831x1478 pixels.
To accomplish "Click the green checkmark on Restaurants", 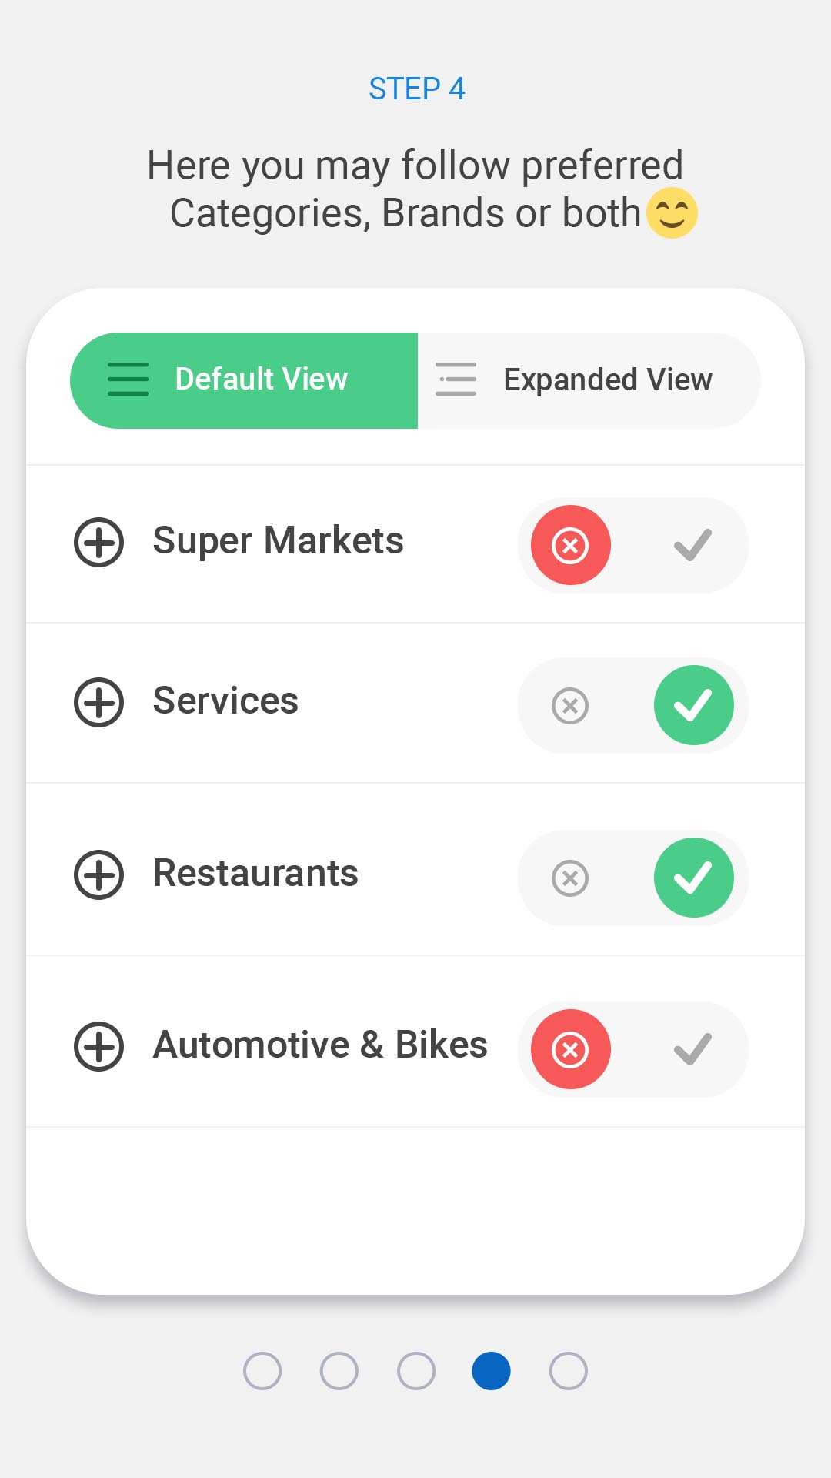I will pyautogui.click(x=693, y=878).
